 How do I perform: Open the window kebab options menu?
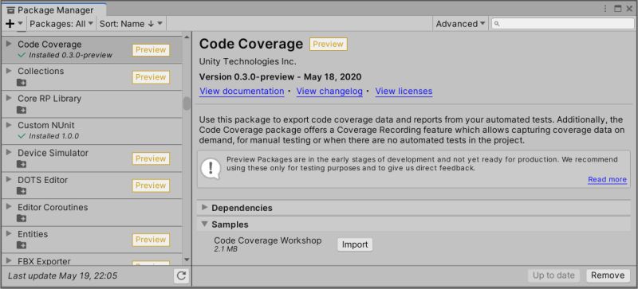605,8
